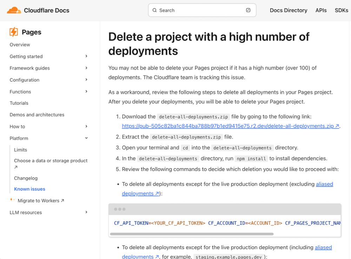Expand the LLM resources section chevron
Screen dimensions: 351x259
tap(86, 212)
